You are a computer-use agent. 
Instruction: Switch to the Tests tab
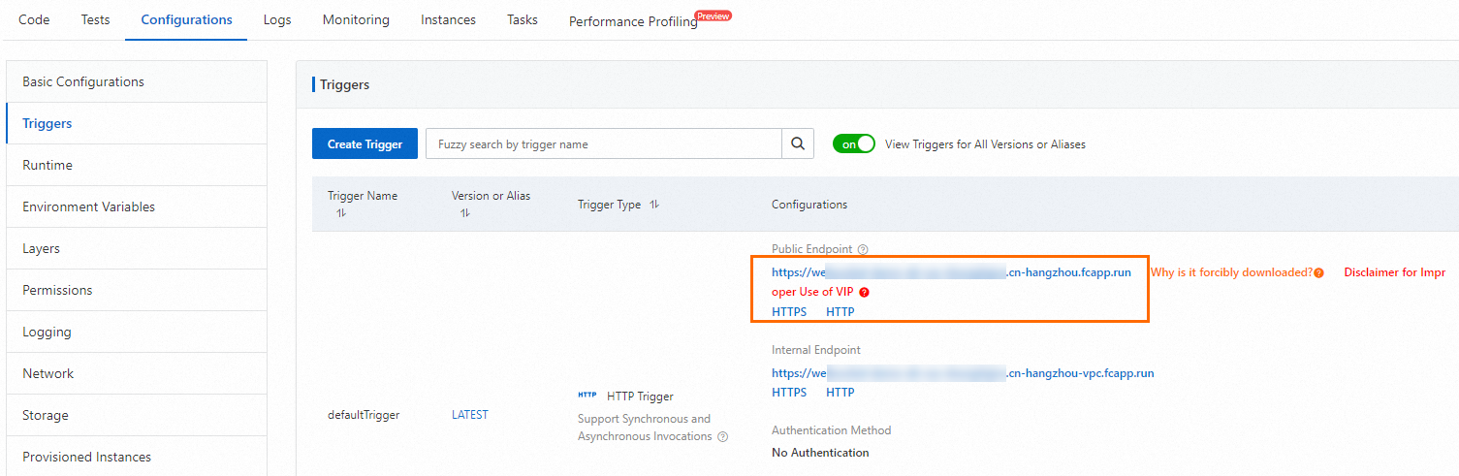(95, 19)
